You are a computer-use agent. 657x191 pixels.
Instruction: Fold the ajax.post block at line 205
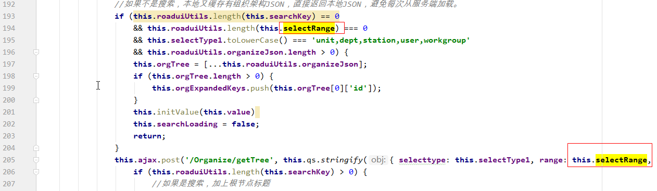pyautogui.click(x=36, y=160)
